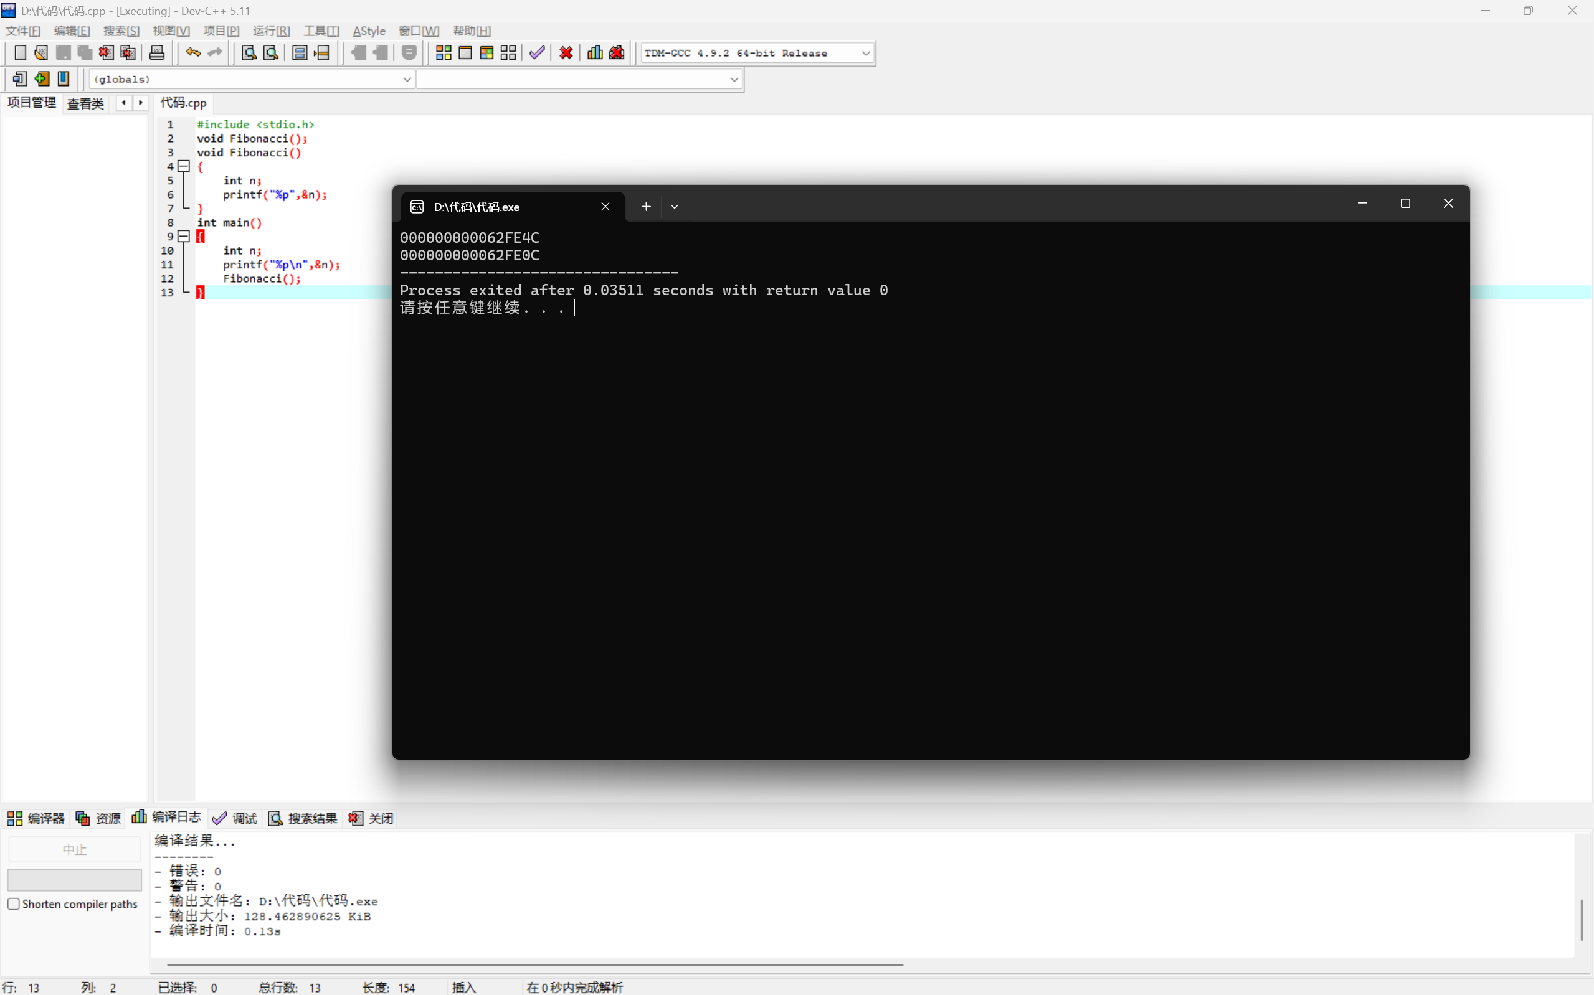Click the Add bookmark green plus icon
This screenshot has width=1594, height=995.
42,79
